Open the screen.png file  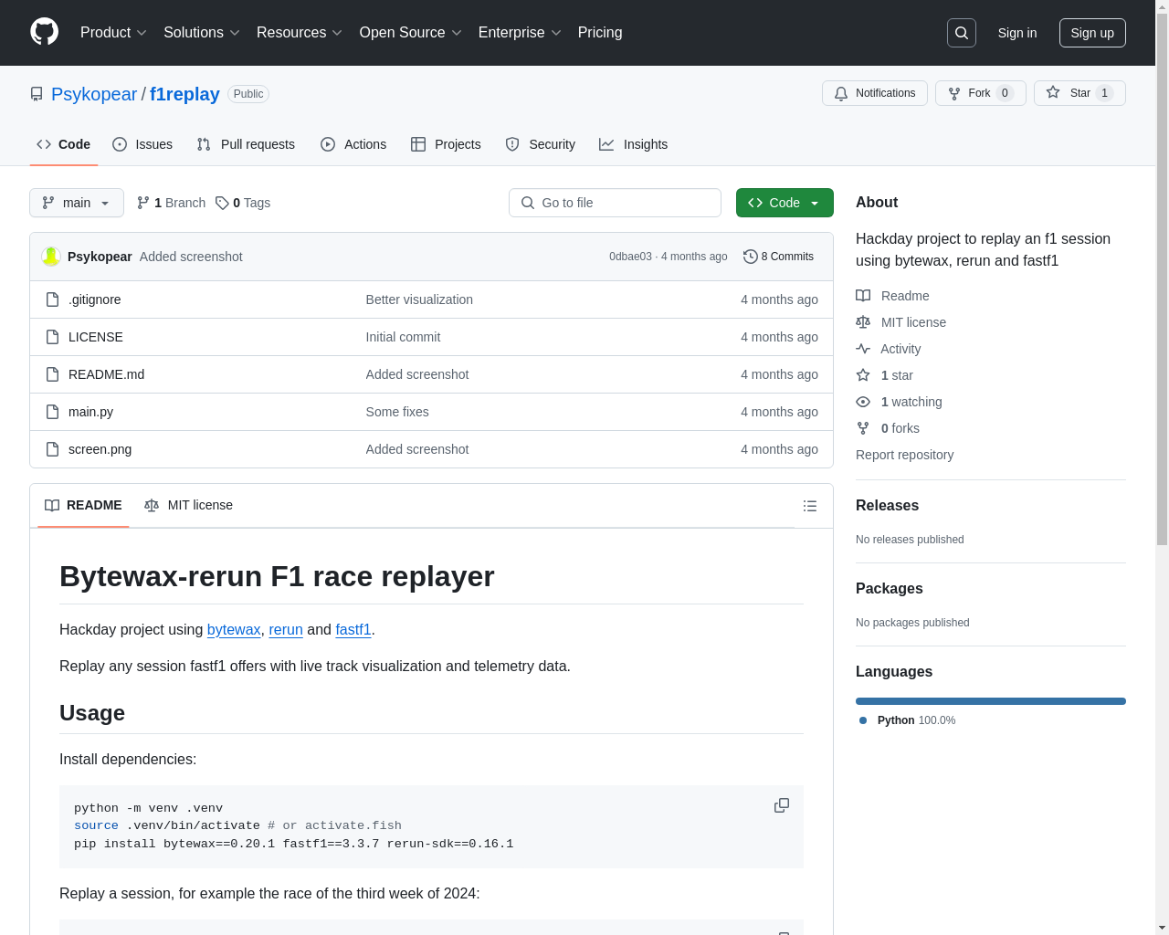click(x=100, y=449)
